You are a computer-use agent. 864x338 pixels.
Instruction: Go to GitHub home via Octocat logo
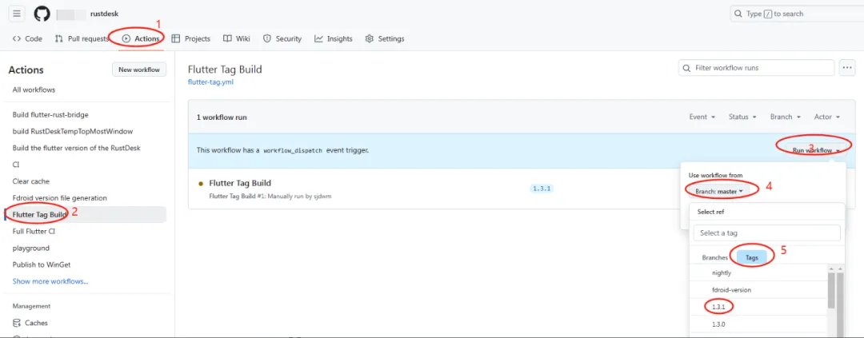point(42,14)
